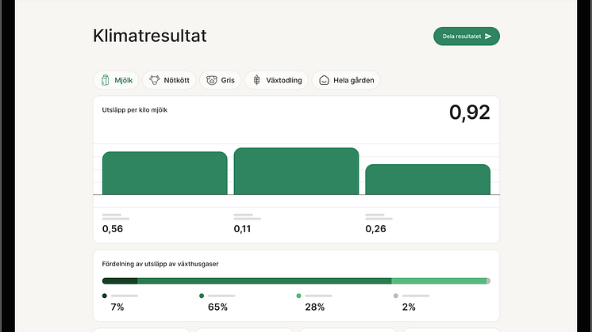Click the light green distribution bar segment
The image size is (592, 332).
tap(438, 280)
